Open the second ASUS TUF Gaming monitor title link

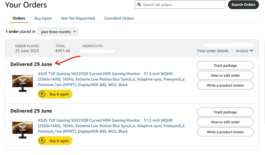(x=111, y=126)
